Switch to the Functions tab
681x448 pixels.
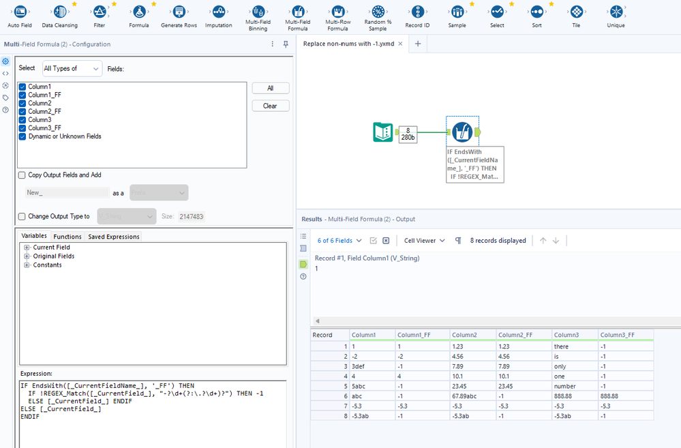click(x=67, y=237)
